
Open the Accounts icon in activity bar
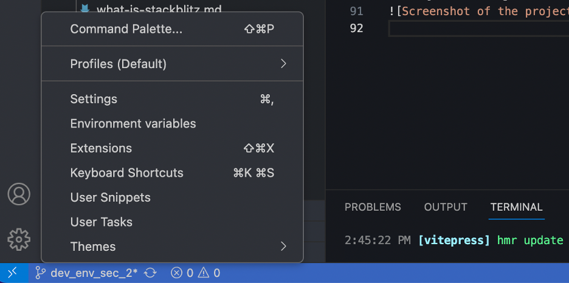19,194
